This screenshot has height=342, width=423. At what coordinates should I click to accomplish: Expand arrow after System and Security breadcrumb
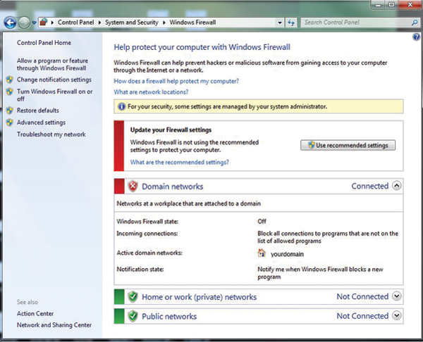(x=164, y=23)
